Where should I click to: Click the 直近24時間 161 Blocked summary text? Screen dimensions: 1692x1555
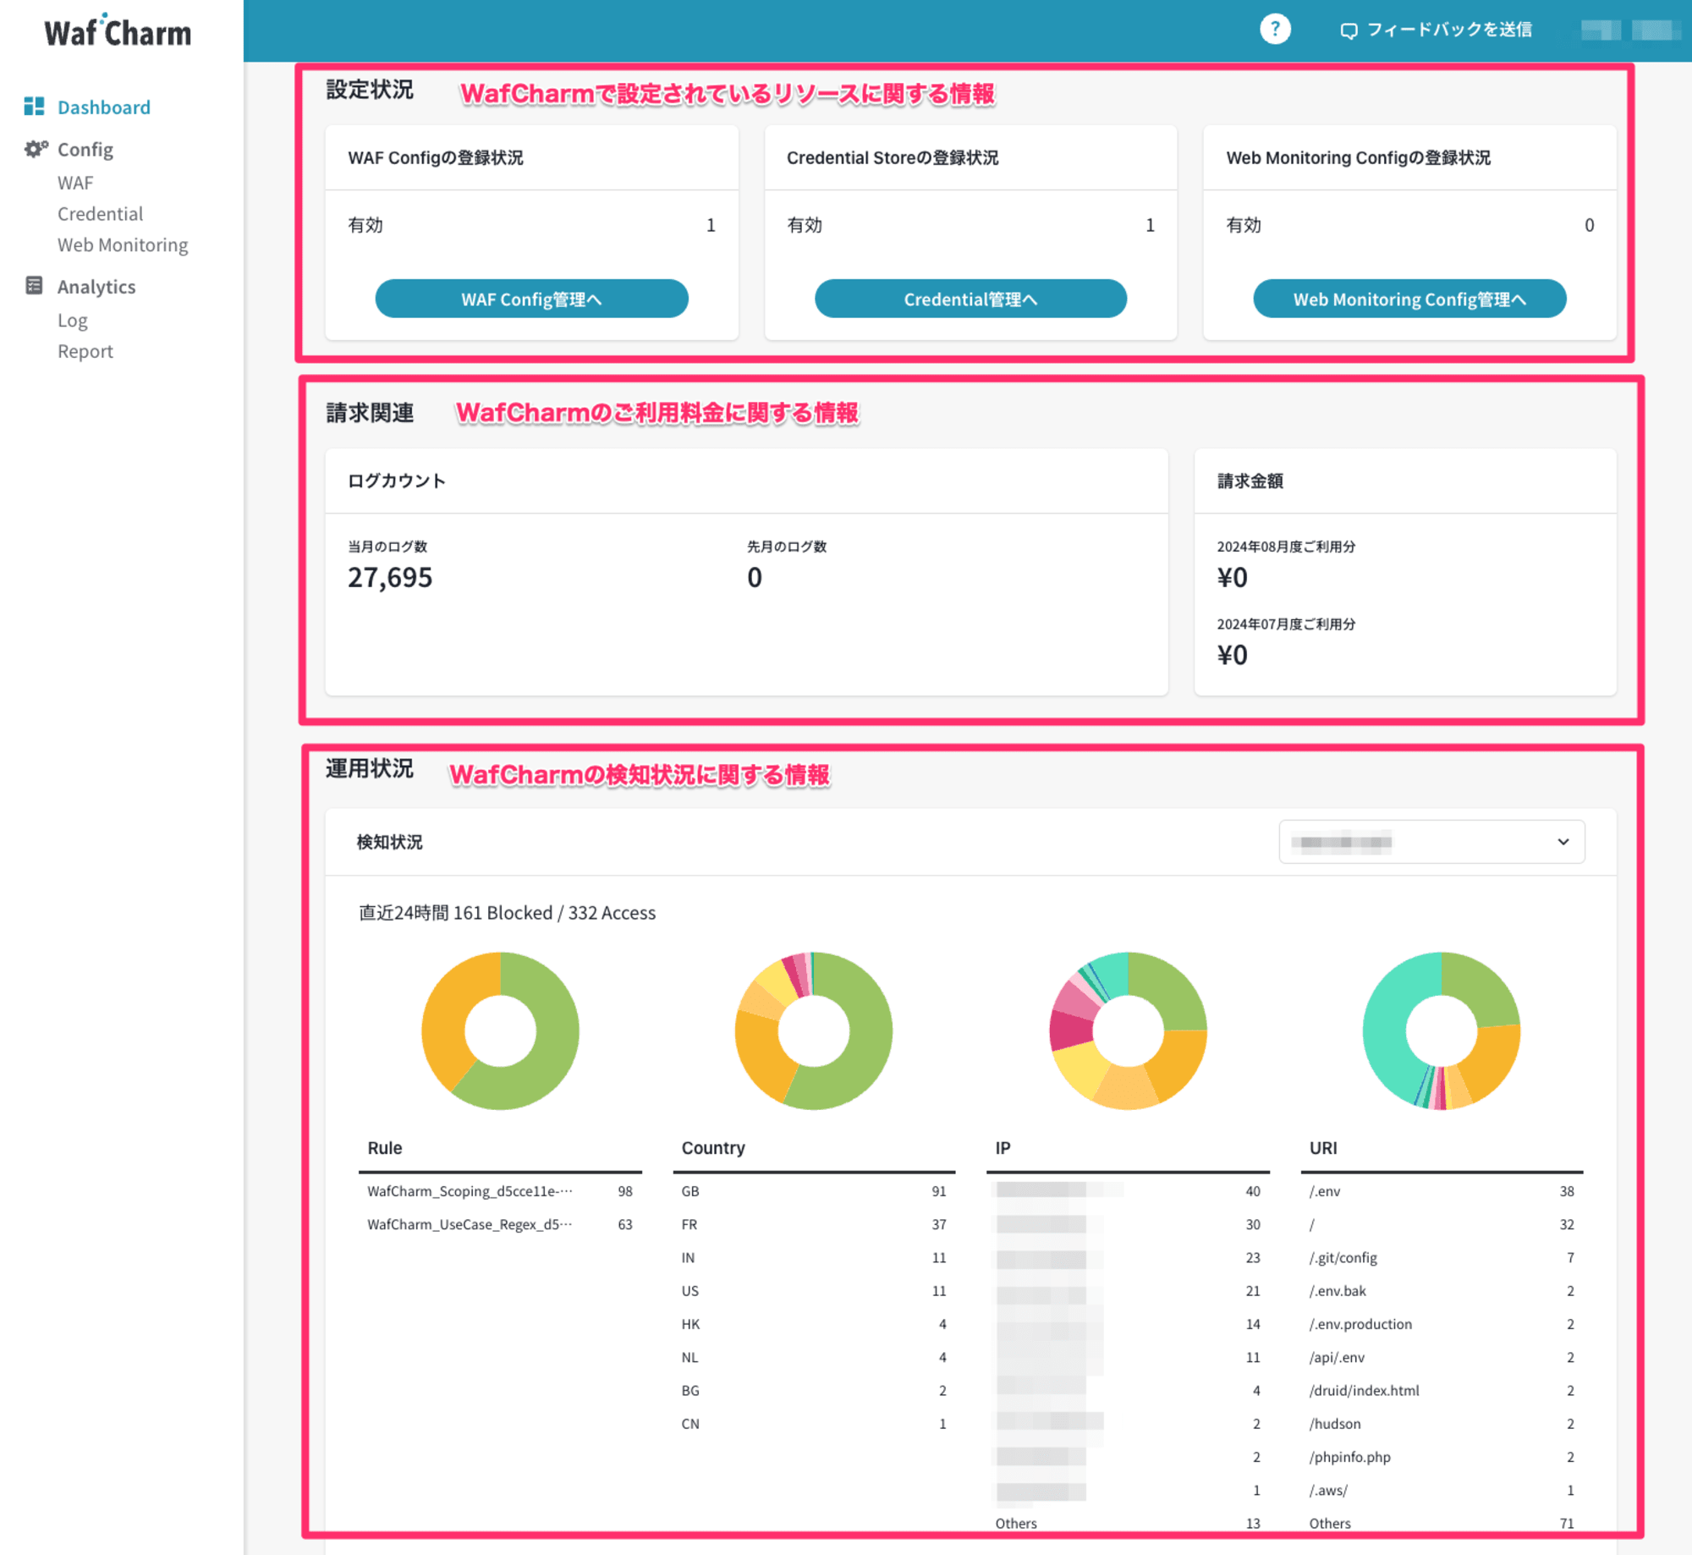[x=507, y=913]
